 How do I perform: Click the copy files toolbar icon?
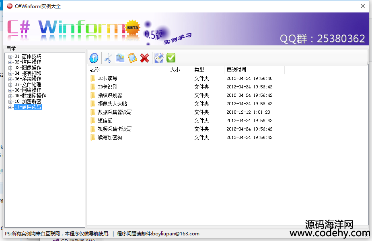pyautogui.click(x=120, y=58)
